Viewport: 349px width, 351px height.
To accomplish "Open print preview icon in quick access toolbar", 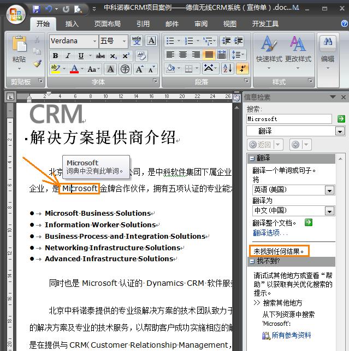I will [78, 9].
